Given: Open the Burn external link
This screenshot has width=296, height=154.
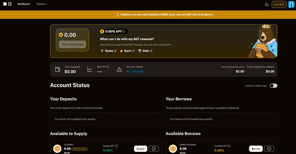Looking at the screenshot, I should pyautogui.click(x=127, y=51).
